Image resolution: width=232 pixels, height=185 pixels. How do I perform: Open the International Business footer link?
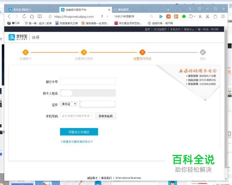128,178
